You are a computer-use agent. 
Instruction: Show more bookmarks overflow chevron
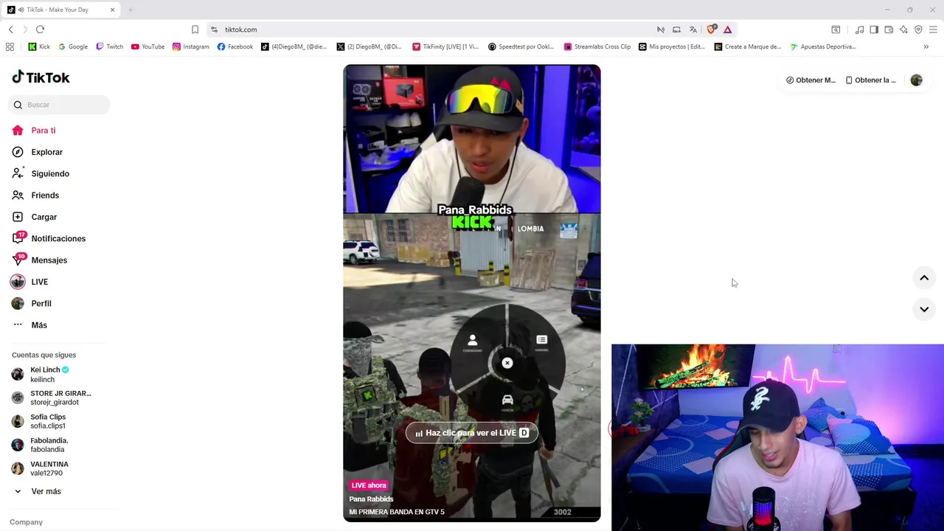926,46
